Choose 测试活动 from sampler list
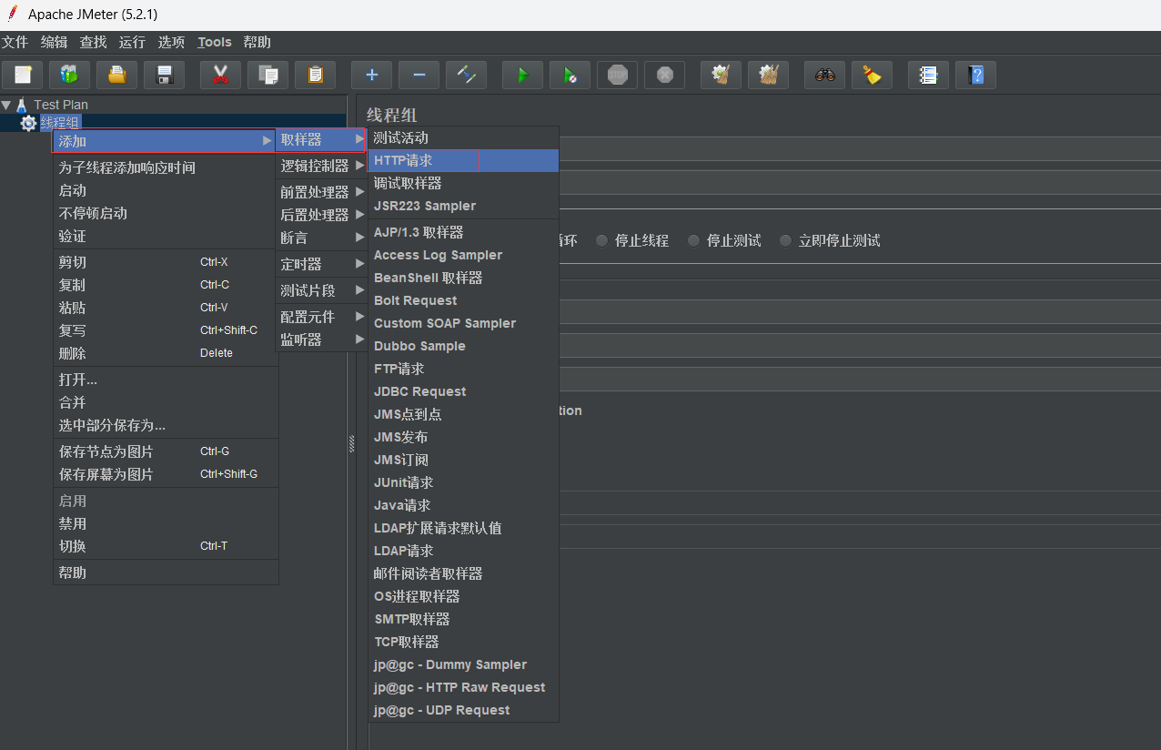1161x750 pixels. click(463, 137)
